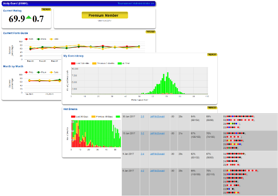Click the 69.9 rating value

[x=17, y=19]
